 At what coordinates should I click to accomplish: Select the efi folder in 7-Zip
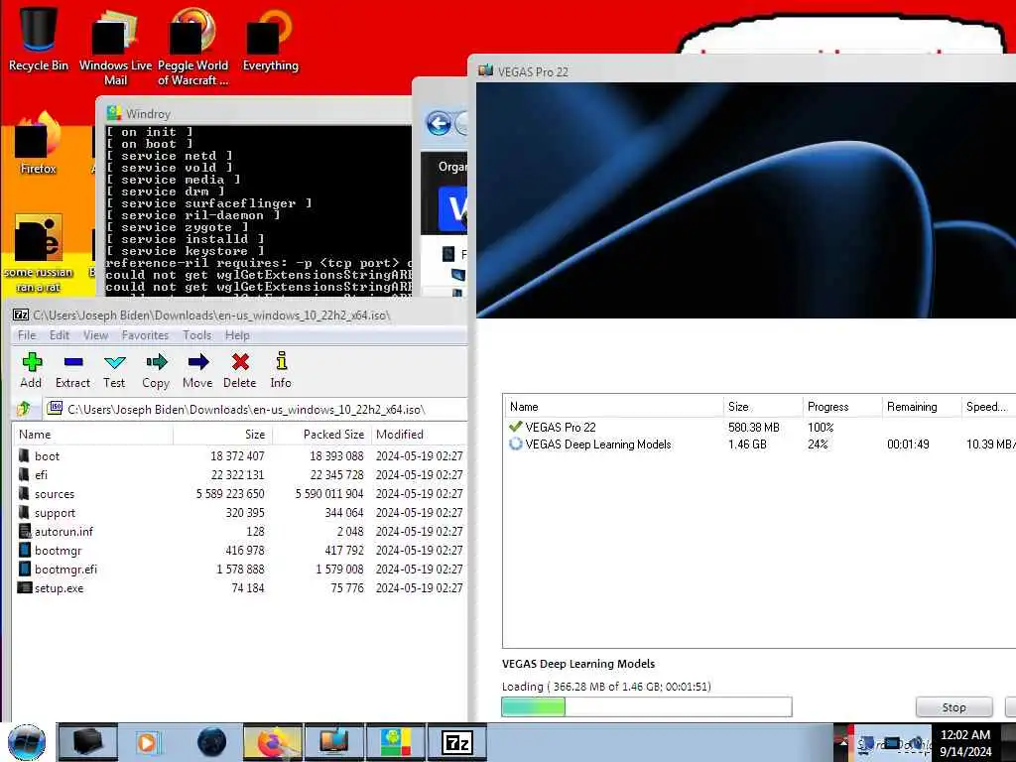click(239, 474)
